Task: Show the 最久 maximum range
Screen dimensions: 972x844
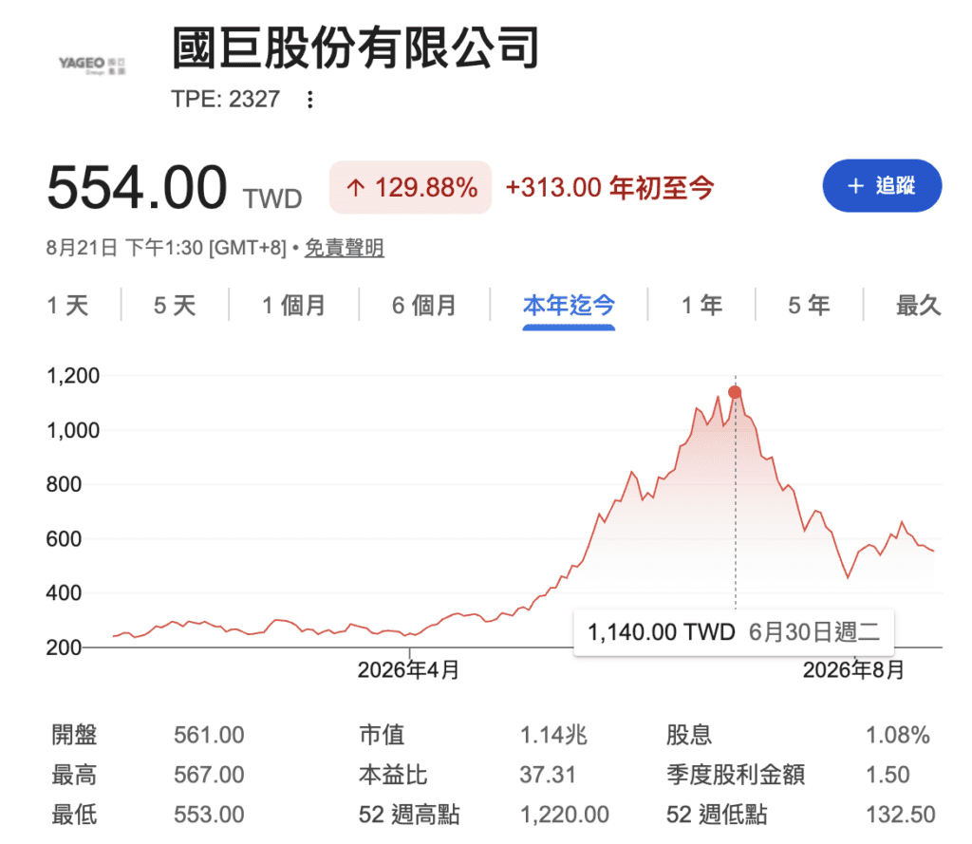Action: click(918, 305)
